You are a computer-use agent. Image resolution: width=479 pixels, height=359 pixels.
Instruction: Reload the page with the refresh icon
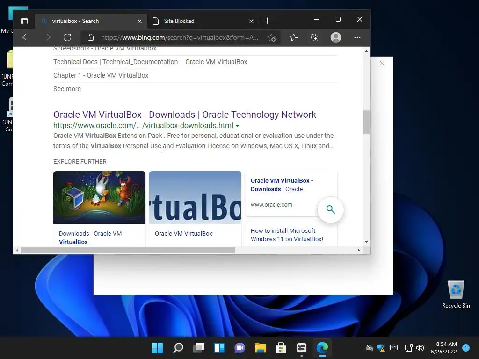click(x=67, y=37)
